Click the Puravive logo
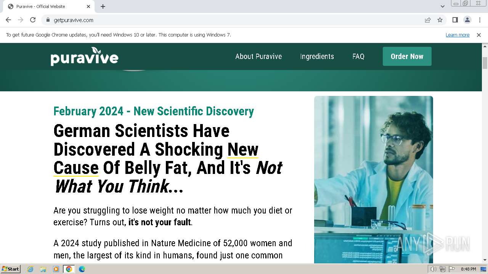Screen dimensions: 488x274 [84, 57]
